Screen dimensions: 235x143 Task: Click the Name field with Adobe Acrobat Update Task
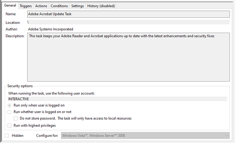click(x=128, y=14)
